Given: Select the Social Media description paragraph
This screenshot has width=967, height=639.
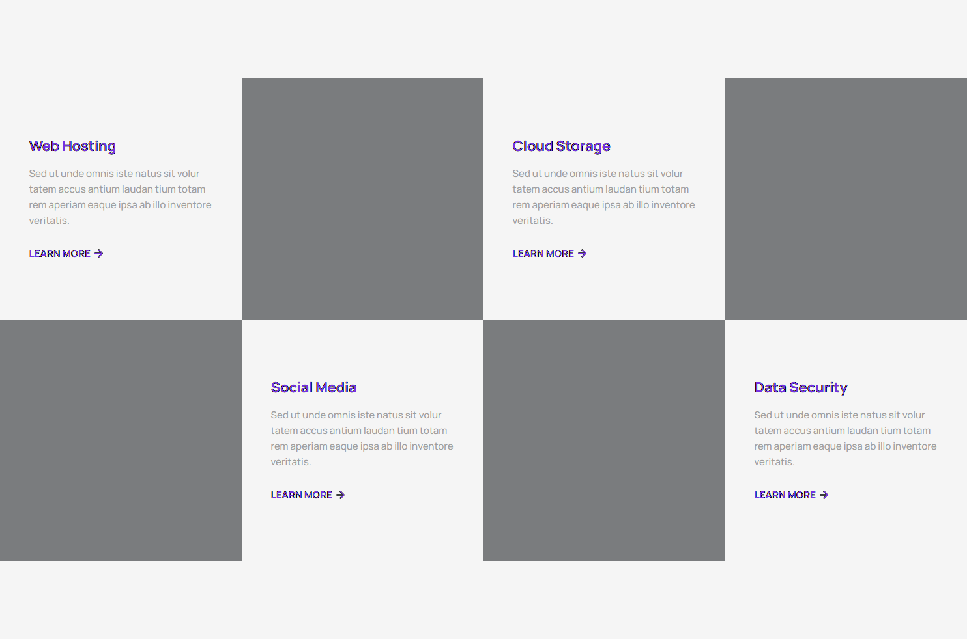Looking at the screenshot, I should (x=362, y=439).
